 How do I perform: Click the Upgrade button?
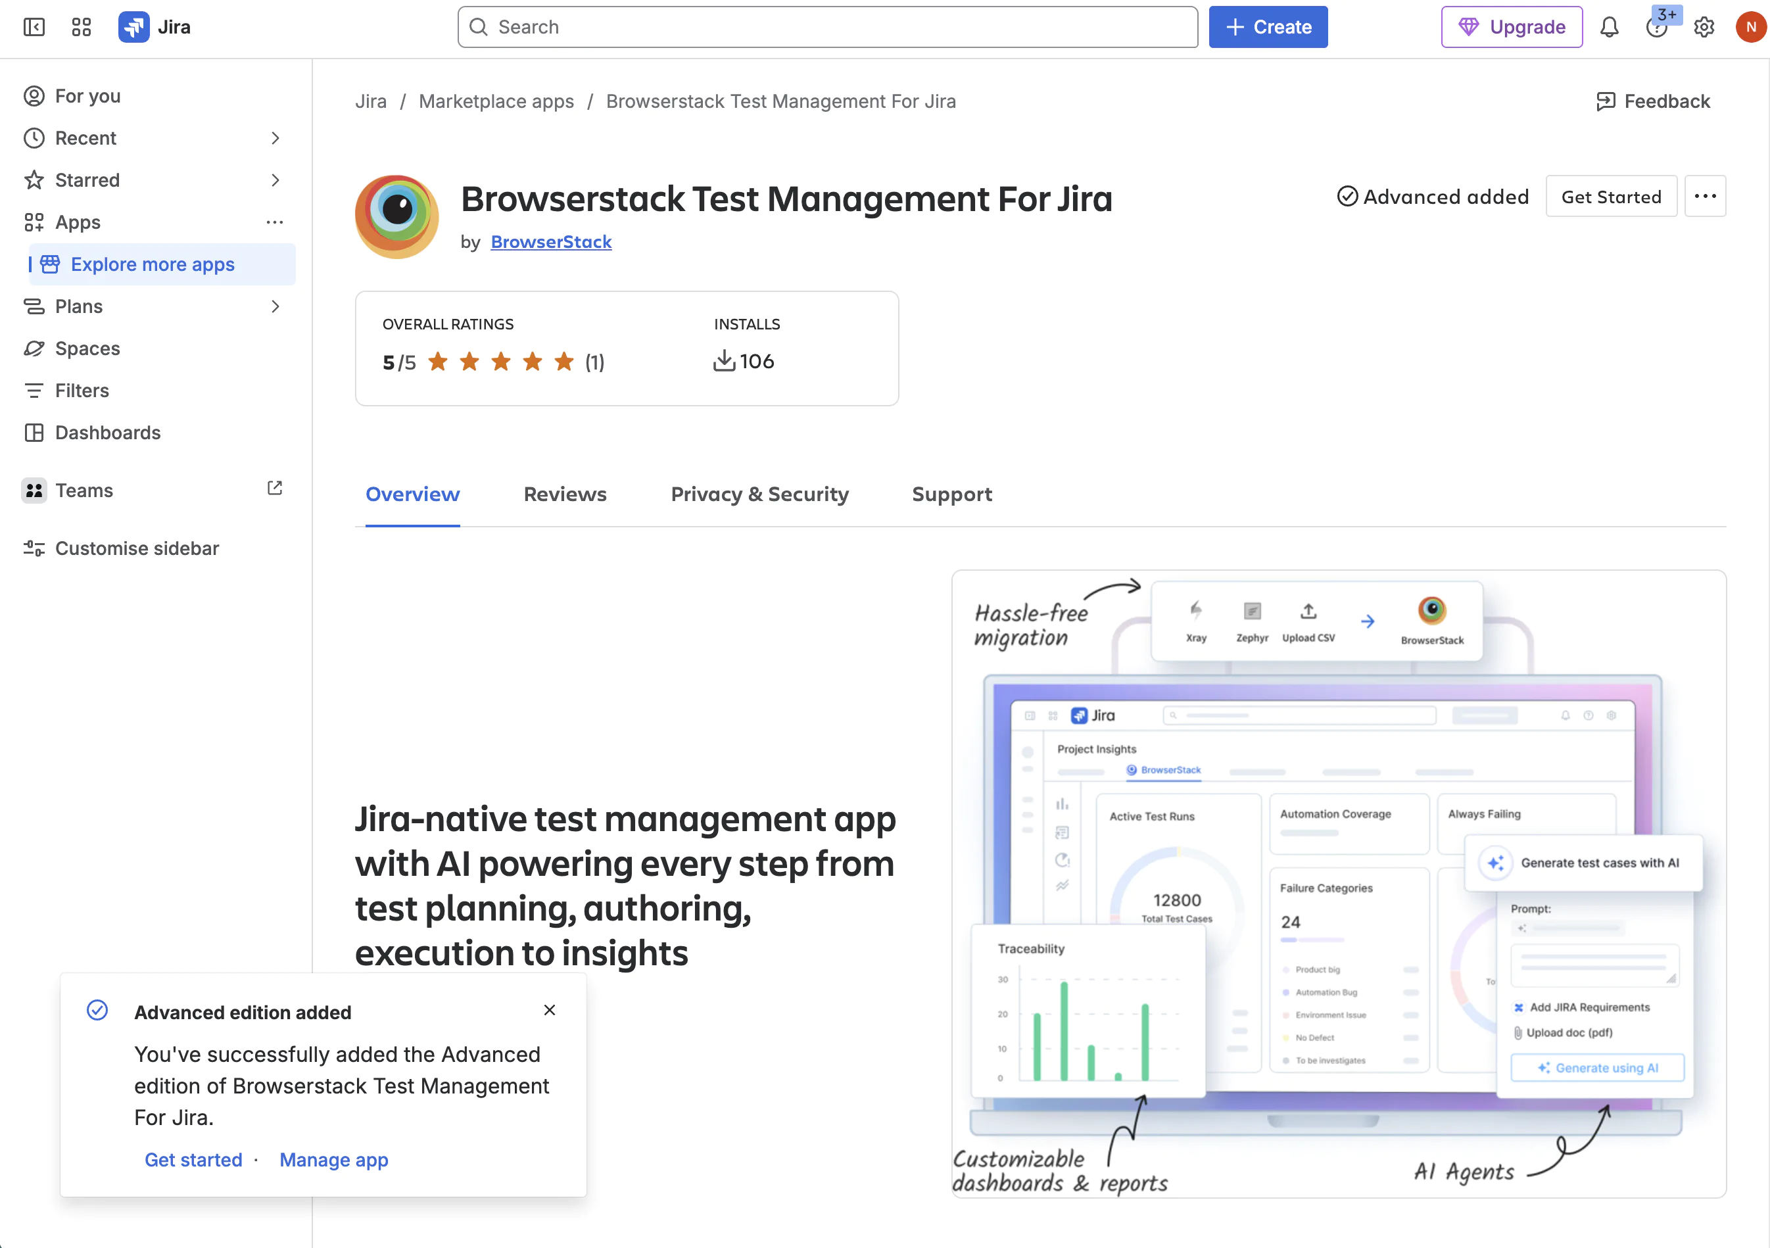pyautogui.click(x=1512, y=27)
